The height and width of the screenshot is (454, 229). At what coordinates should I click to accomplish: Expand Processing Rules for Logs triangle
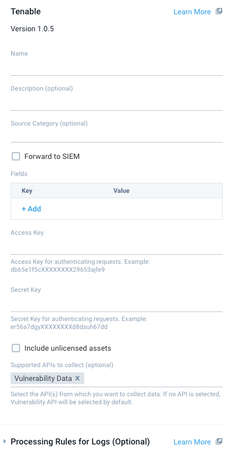pyautogui.click(x=5, y=441)
